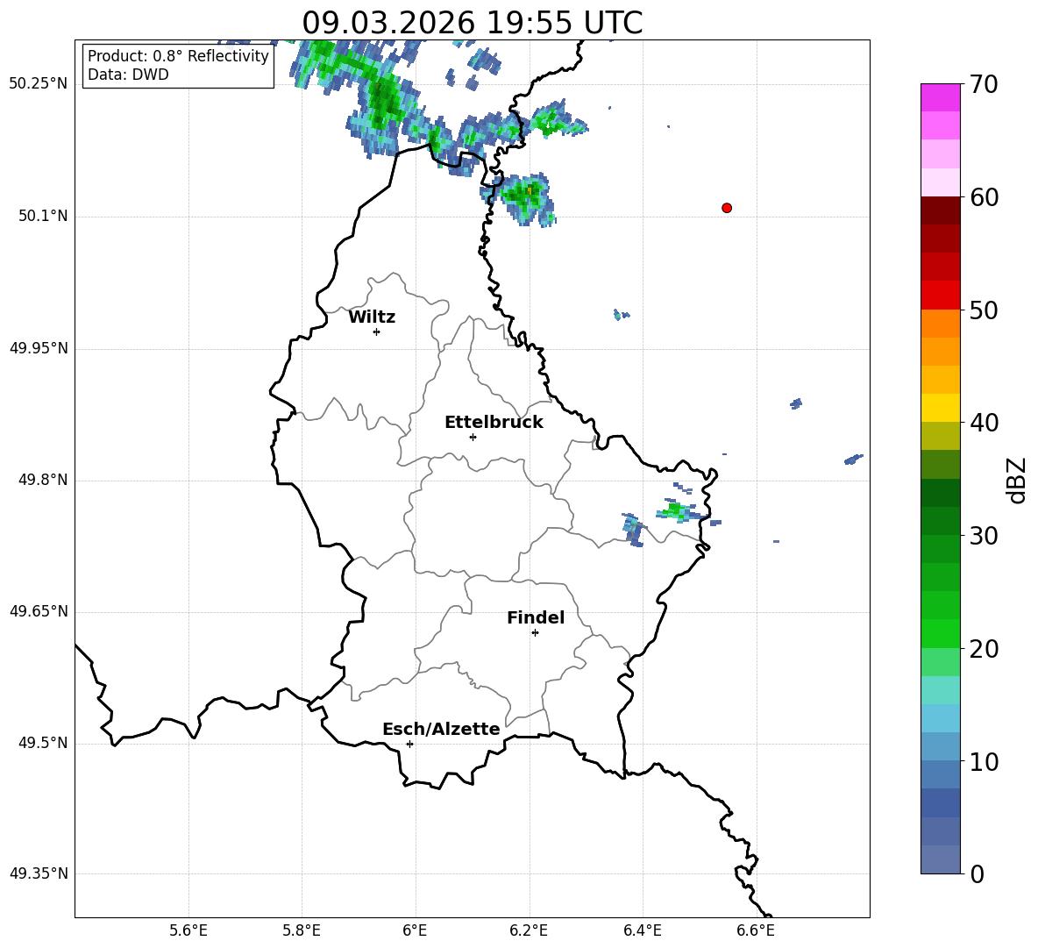Click the 49.65°N latitude label
Viewport: 1038px width, 948px height.
(x=39, y=611)
